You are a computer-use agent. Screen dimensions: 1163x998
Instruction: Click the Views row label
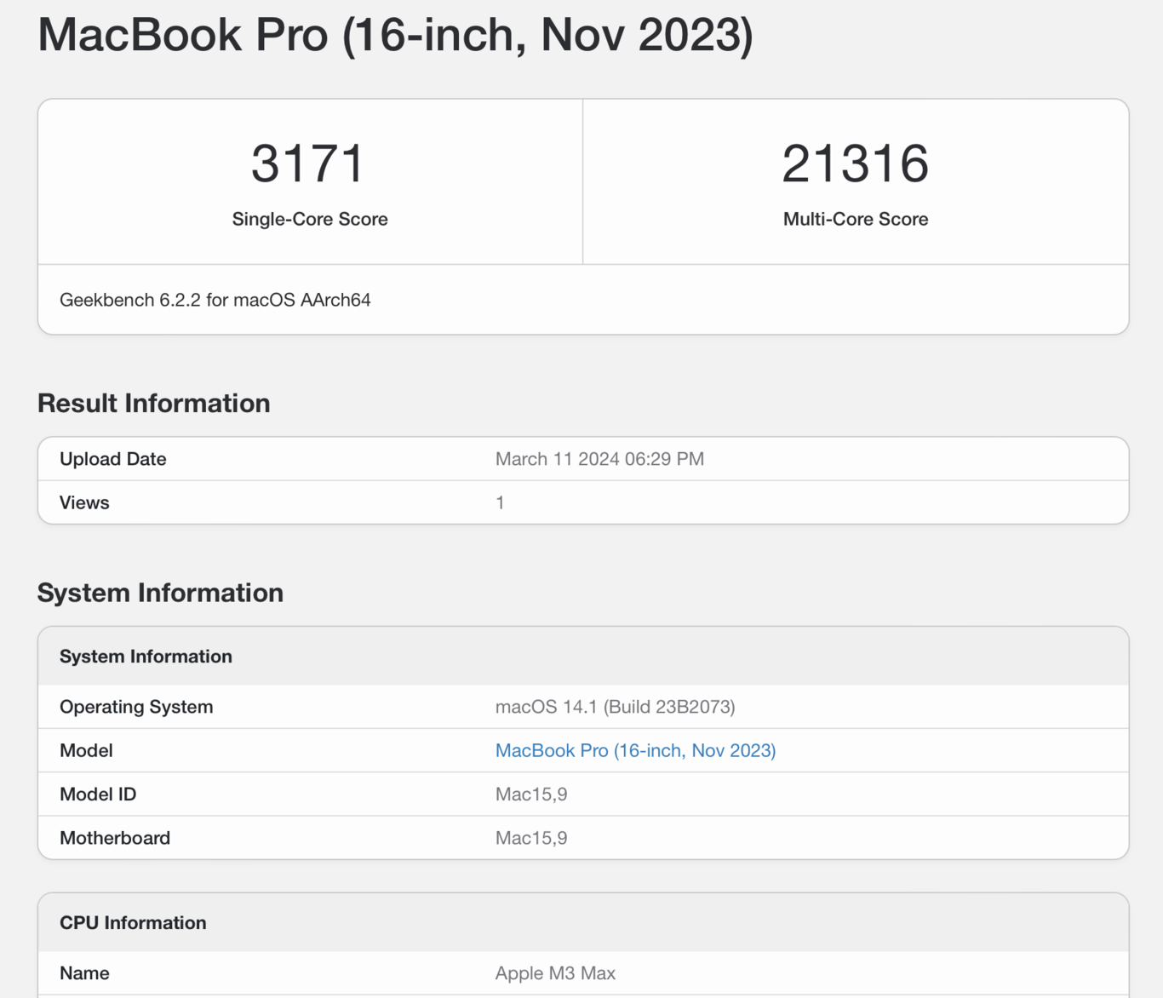(84, 502)
